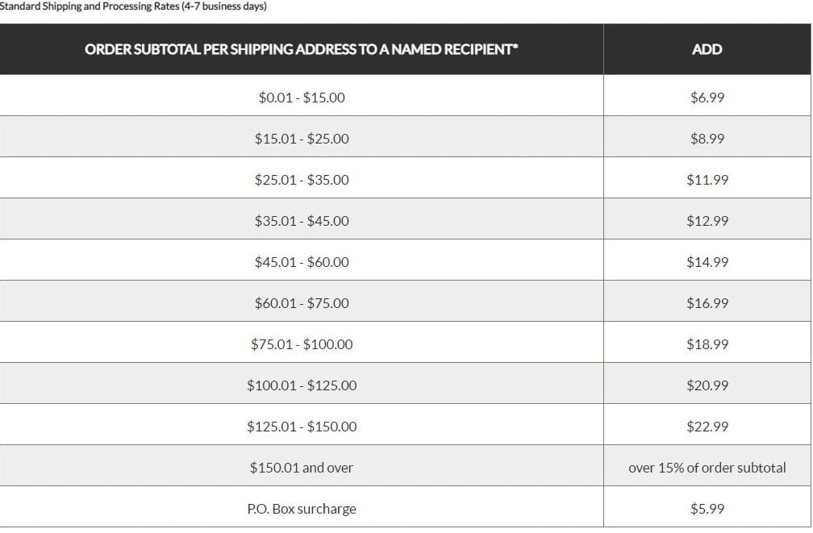Select the '$0.01 - $15.00' subtotal cell

(301, 98)
